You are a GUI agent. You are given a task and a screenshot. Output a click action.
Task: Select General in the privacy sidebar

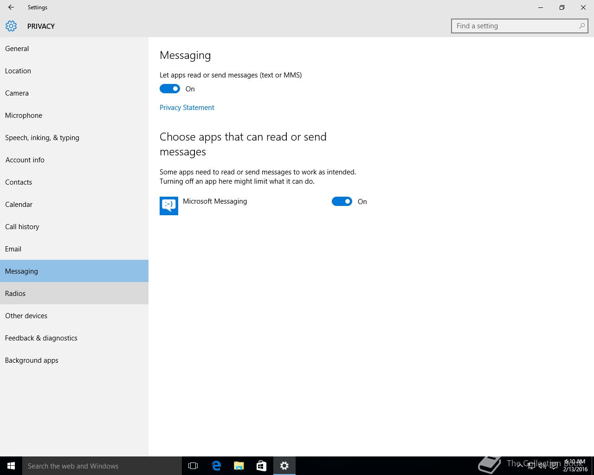coord(74,48)
